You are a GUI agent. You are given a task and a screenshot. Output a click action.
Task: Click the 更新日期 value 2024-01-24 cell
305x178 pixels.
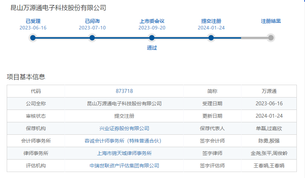point(269,116)
